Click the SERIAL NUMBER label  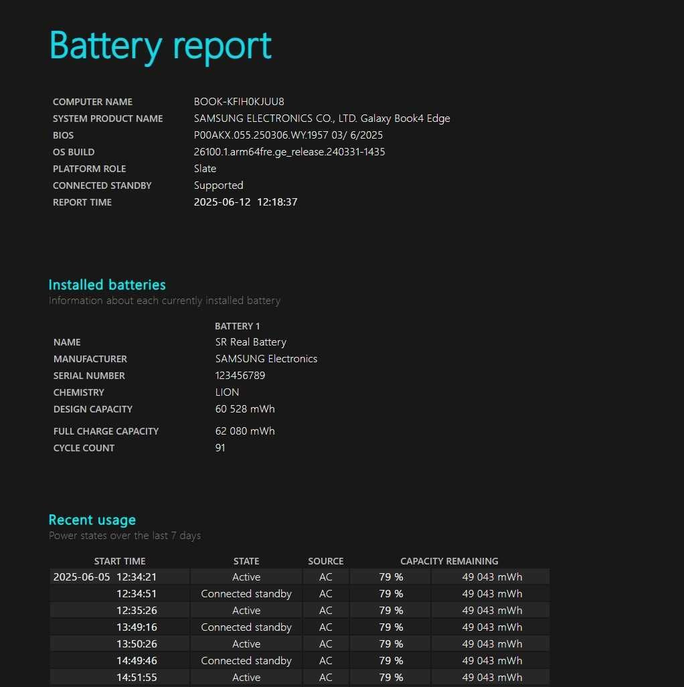89,376
